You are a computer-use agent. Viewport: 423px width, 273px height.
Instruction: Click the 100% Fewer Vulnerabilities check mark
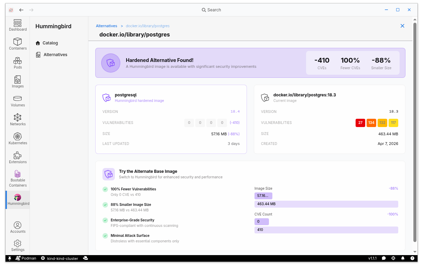point(105,189)
